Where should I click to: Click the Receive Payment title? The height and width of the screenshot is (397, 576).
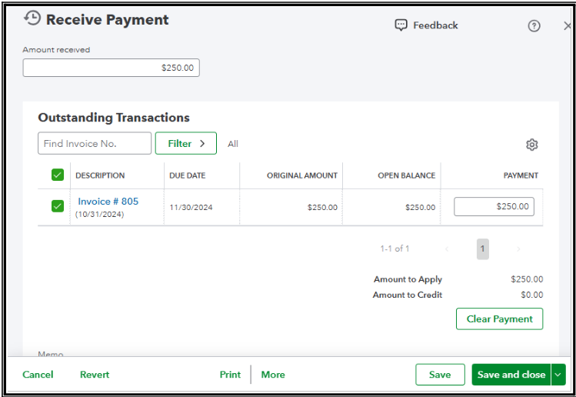click(107, 20)
